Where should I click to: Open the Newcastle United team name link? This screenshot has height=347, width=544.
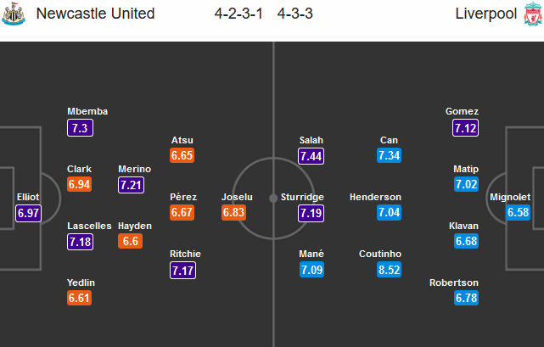pos(95,14)
